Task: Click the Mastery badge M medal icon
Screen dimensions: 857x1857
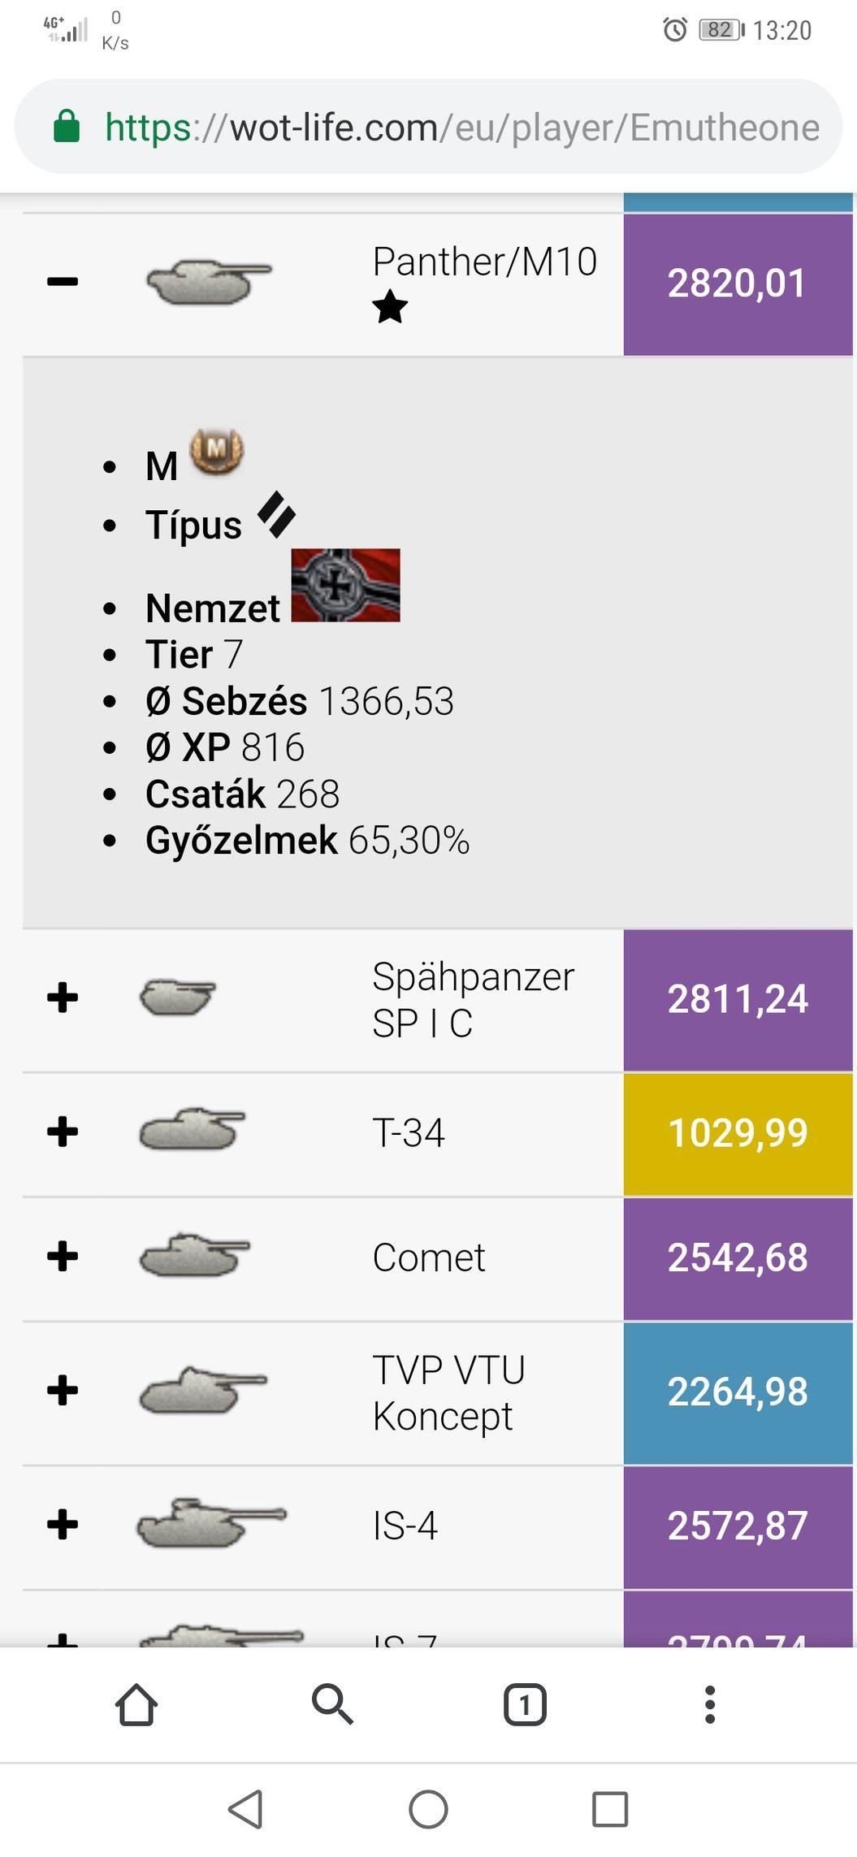Action: point(217,452)
